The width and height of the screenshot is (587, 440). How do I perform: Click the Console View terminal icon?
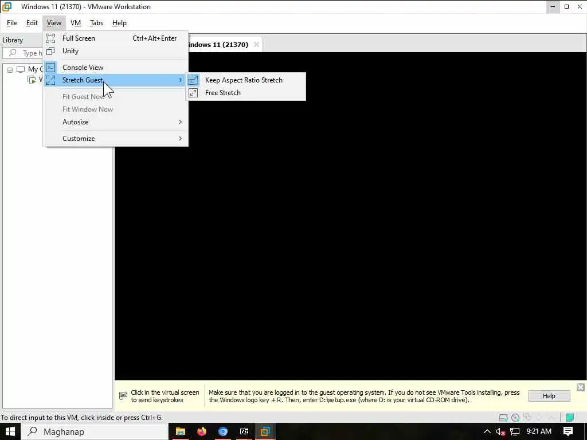50,68
